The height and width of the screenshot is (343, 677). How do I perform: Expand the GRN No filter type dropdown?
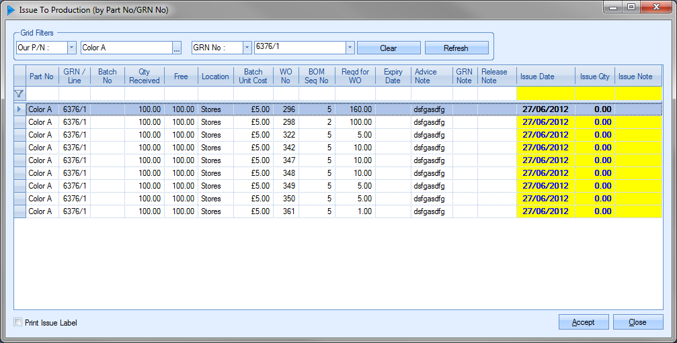pos(246,48)
